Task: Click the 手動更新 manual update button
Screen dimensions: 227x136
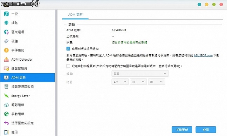Action: [182, 130]
